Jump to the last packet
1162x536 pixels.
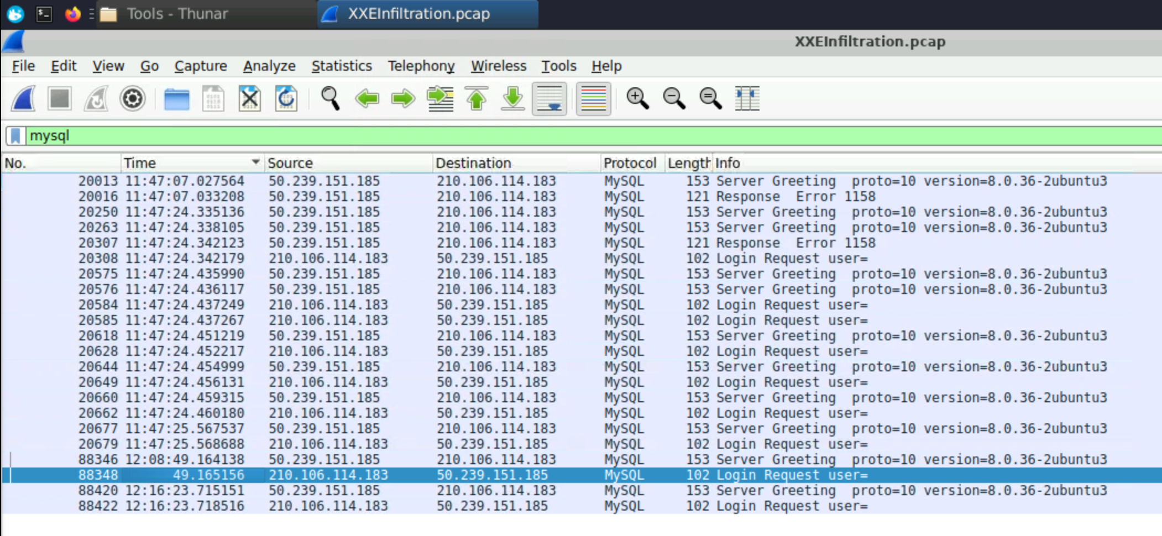[513, 99]
